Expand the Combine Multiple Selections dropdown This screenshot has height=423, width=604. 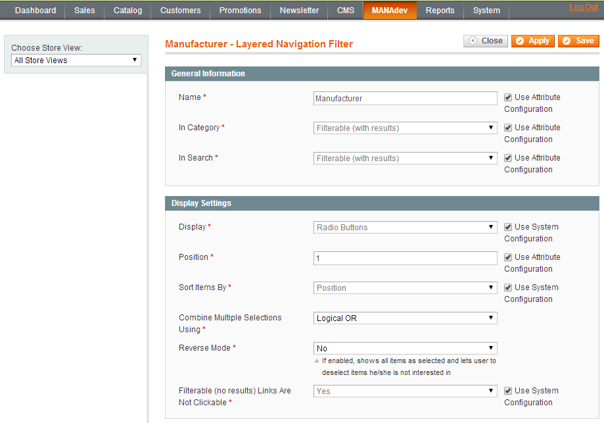[405, 318]
